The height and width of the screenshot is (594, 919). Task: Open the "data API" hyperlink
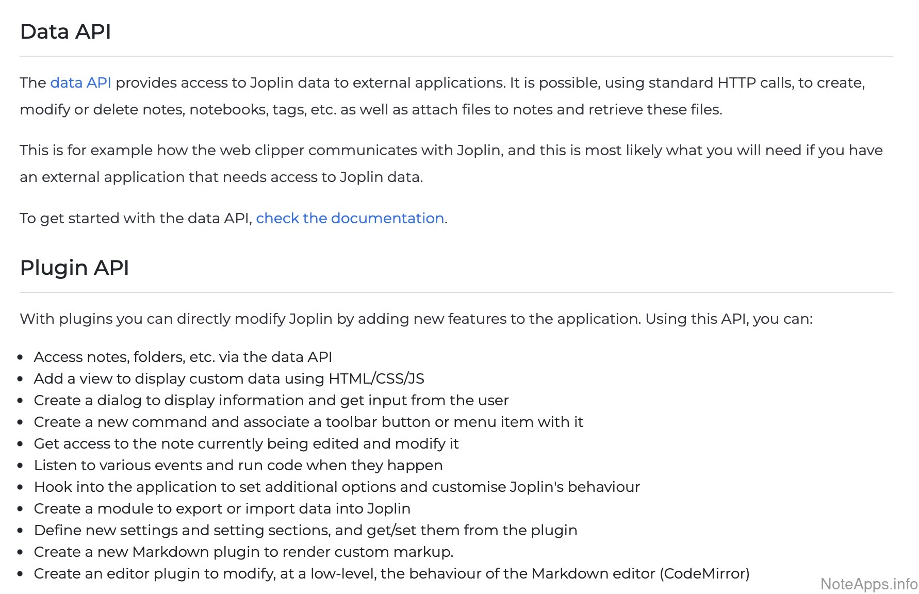(80, 83)
